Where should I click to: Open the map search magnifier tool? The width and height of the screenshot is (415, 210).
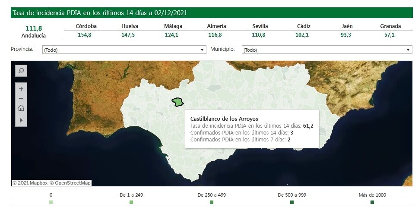[x=21, y=70]
